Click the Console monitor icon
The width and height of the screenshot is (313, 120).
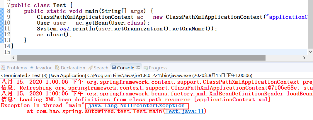[114, 68]
